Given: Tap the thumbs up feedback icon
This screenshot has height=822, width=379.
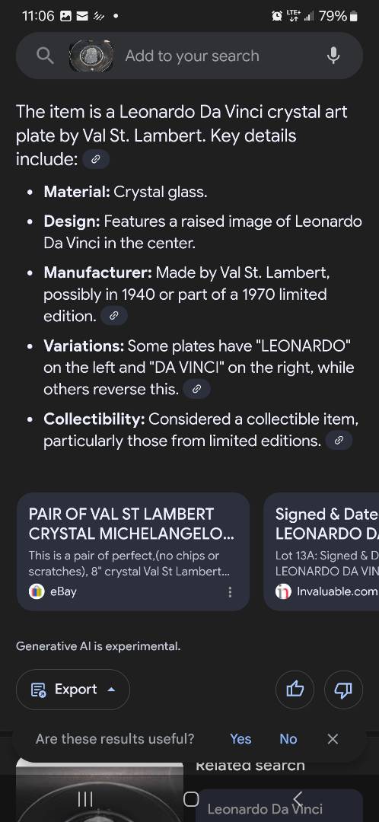Looking at the screenshot, I should [x=295, y=690].
